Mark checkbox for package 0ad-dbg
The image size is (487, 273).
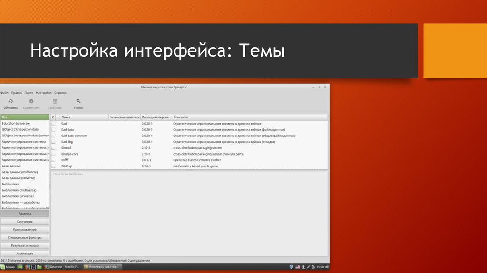pos(53,142)
